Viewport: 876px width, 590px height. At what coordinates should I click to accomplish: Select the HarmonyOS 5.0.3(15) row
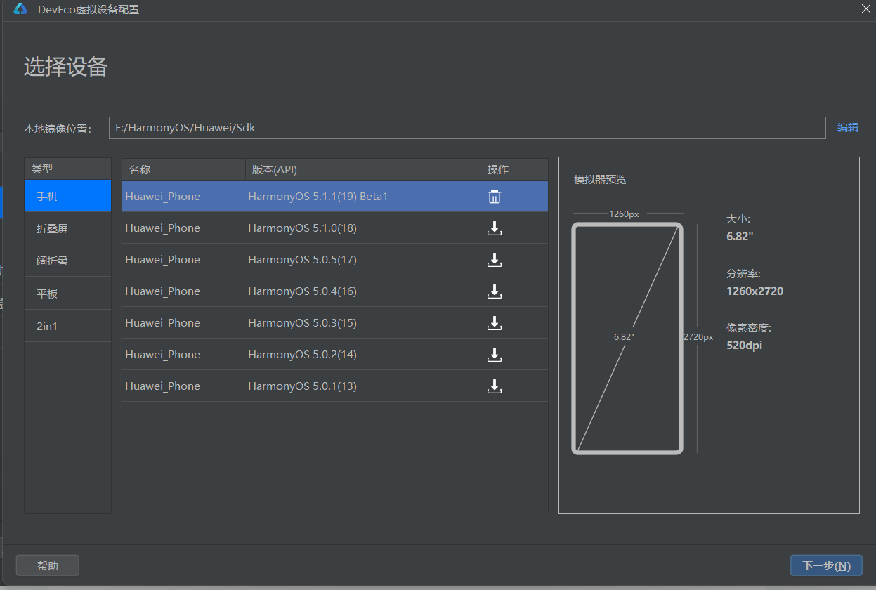(x=335, y=323)
